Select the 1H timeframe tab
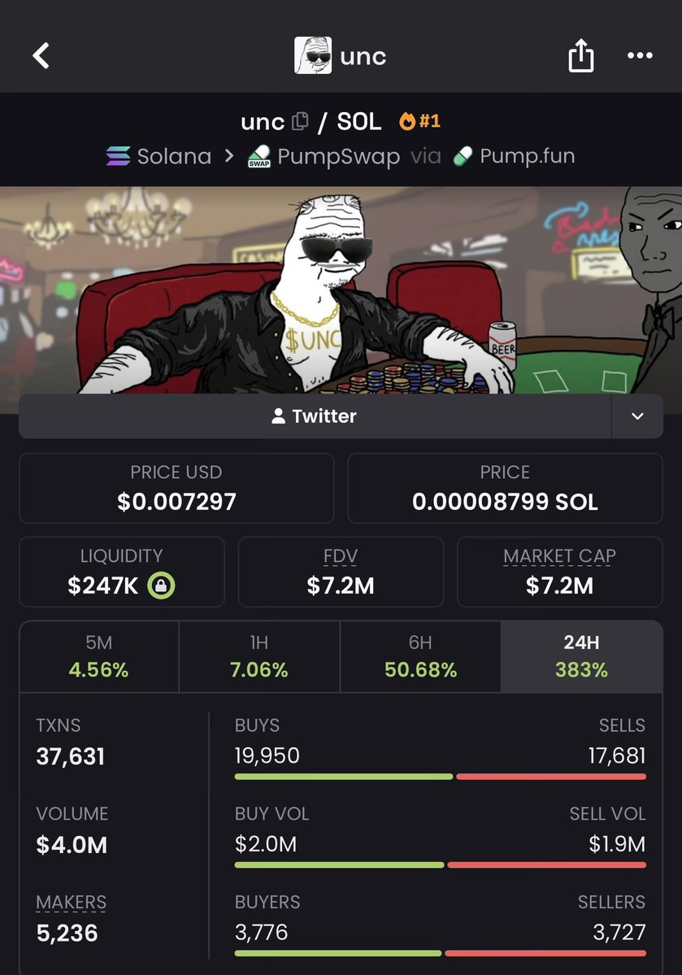The width and height of the screenshot is (682, 975). 259,656
